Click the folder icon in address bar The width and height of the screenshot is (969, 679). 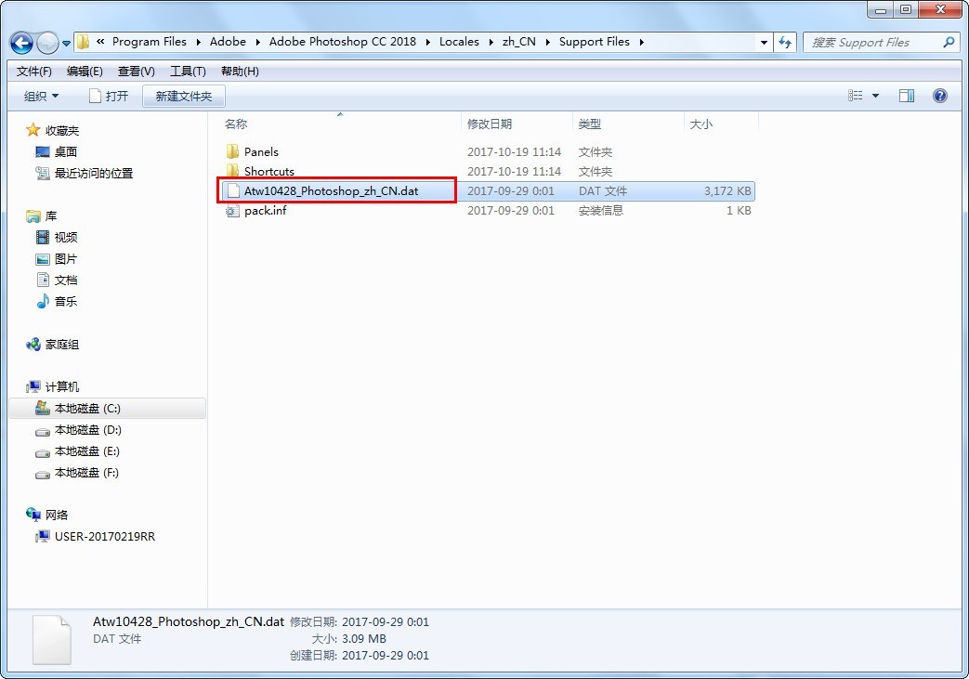(x=83, y=42)
